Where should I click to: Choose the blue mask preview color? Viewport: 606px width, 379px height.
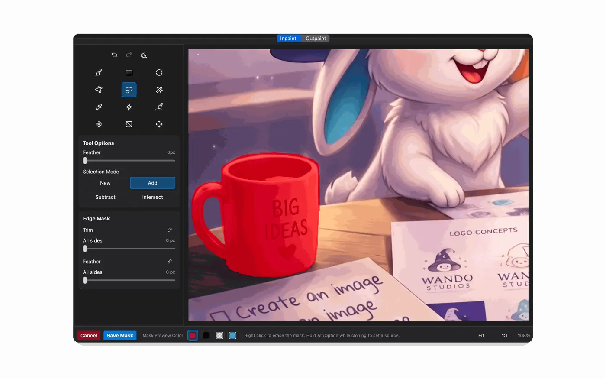(x=232, y=336)
